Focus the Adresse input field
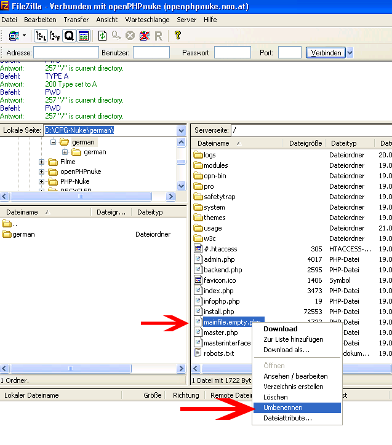The height and width of the screenshot is (445, 392). coord(66,52)
